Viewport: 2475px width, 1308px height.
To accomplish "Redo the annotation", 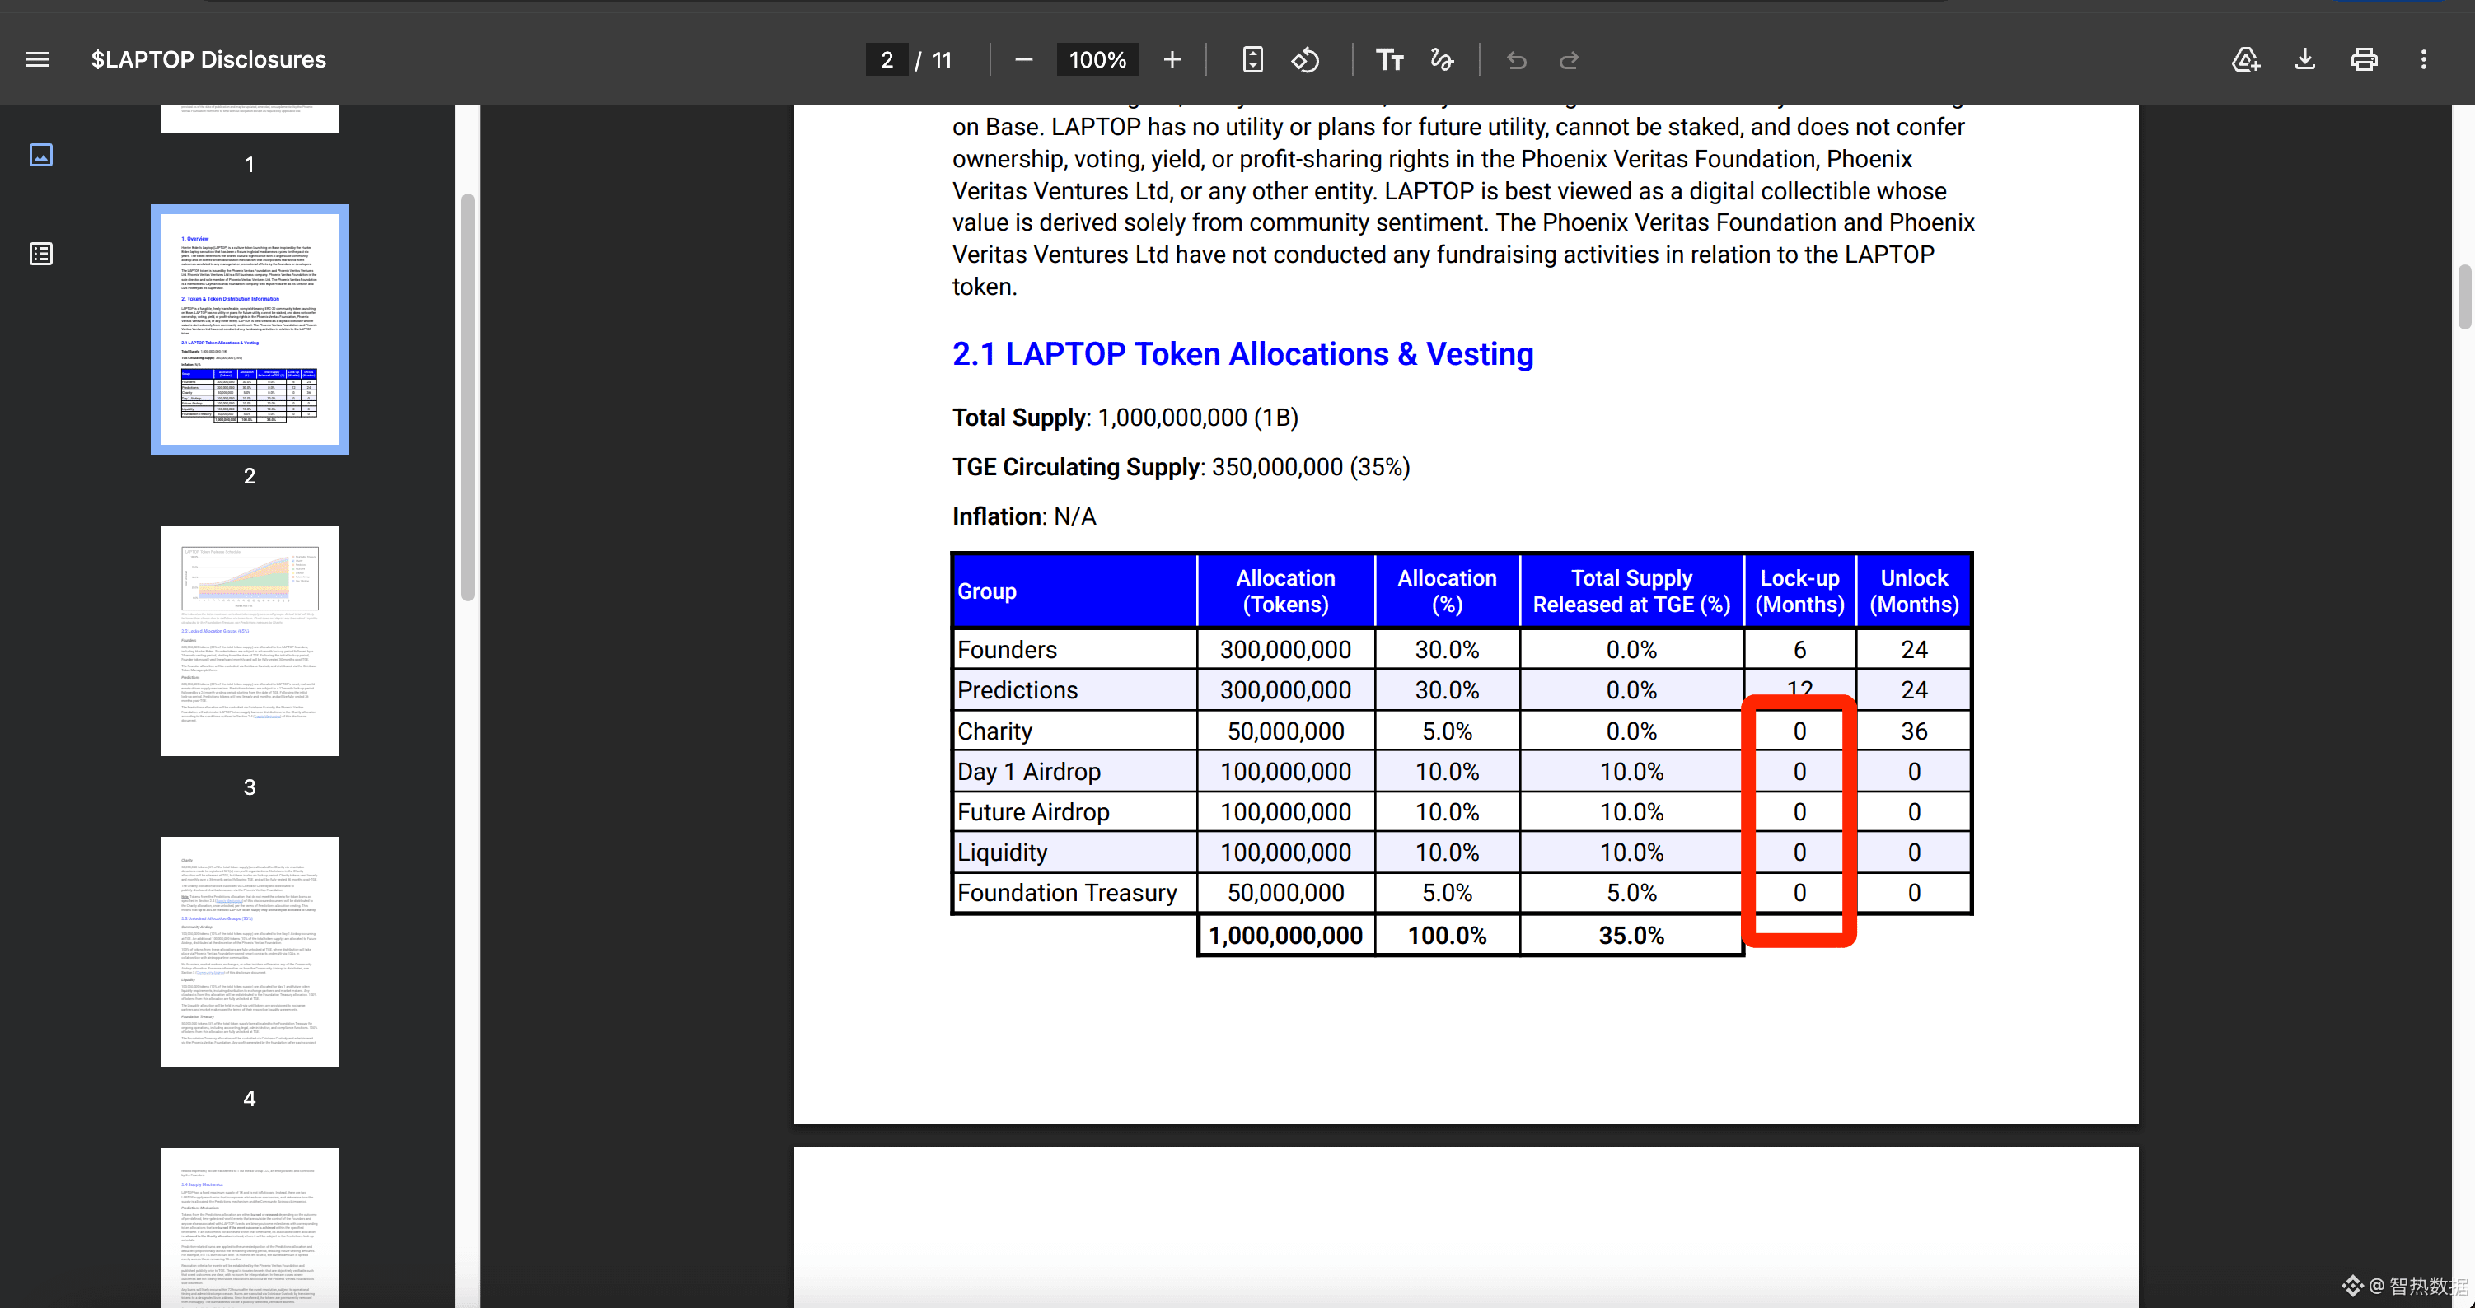I will tap(1568, 59).
